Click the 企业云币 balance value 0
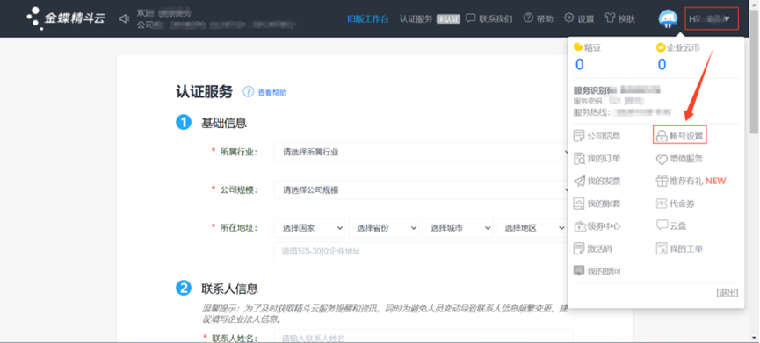 pyautogui.click(x=662, y=64)
